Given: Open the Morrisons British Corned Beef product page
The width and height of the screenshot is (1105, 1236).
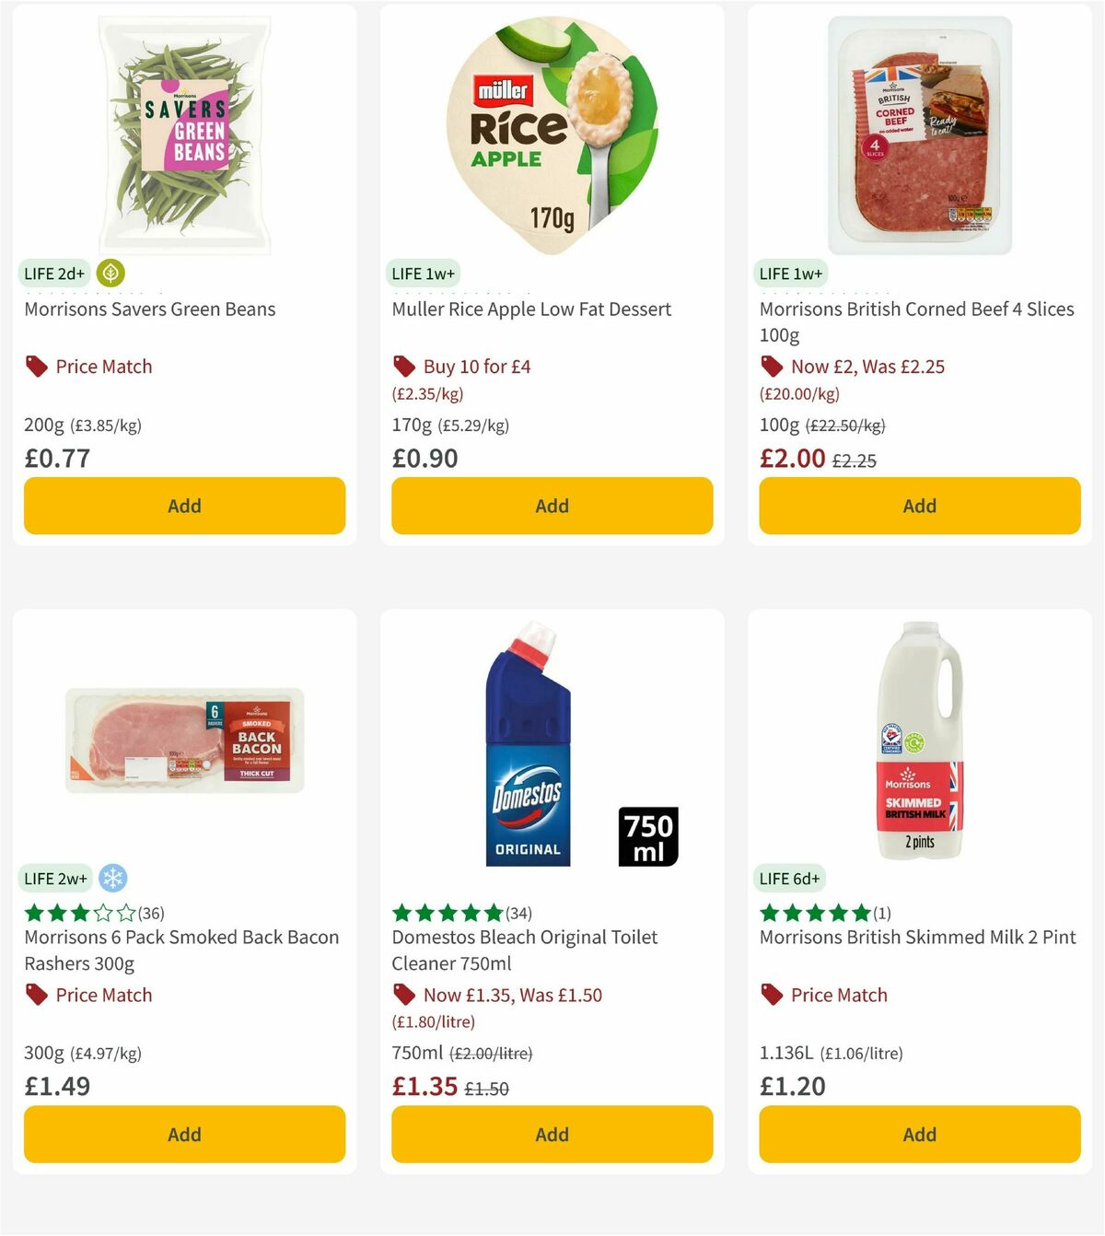Looking at the screenshot, I should 916,321.
